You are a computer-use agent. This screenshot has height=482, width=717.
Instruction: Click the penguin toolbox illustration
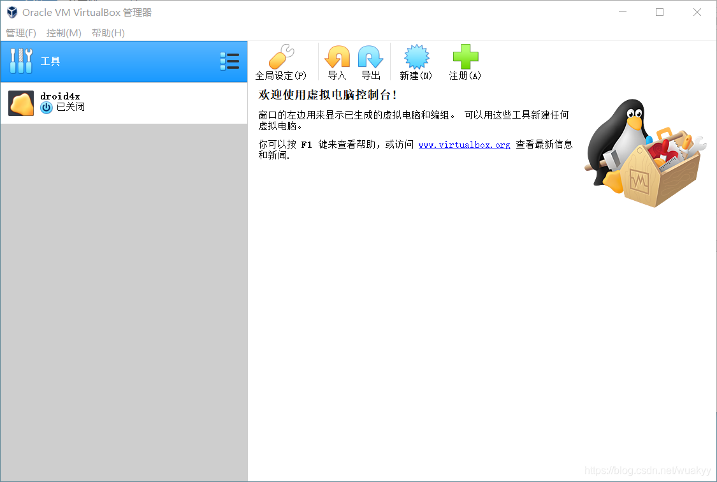(x=645, y=153)
